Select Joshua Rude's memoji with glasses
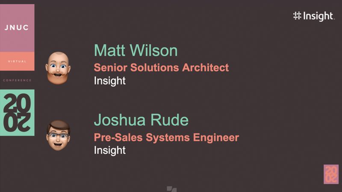 click(58, 136)
